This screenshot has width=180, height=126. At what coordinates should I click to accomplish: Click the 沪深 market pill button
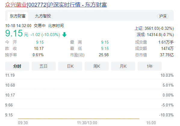tap(163, 16)
